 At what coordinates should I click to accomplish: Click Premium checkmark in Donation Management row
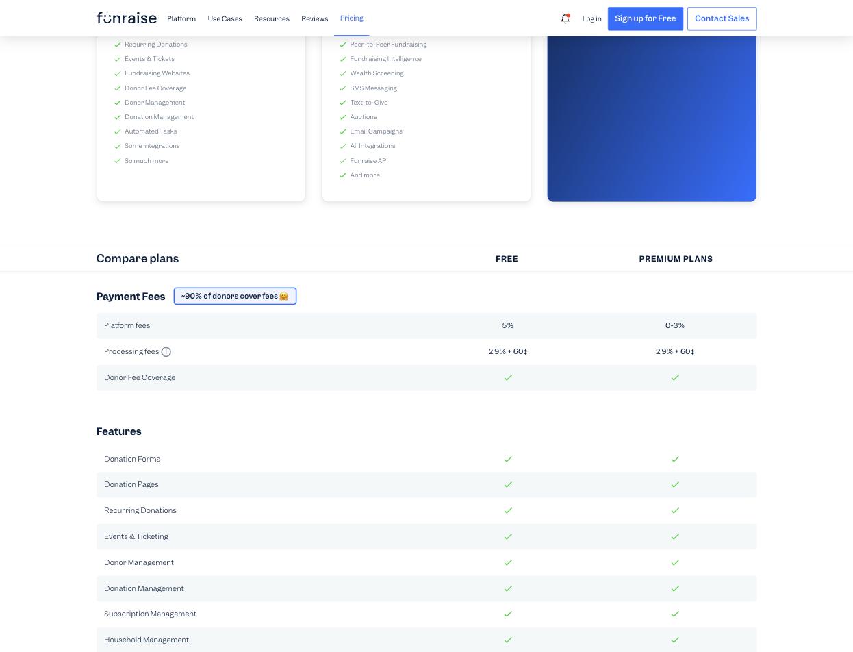click(675, 588)
